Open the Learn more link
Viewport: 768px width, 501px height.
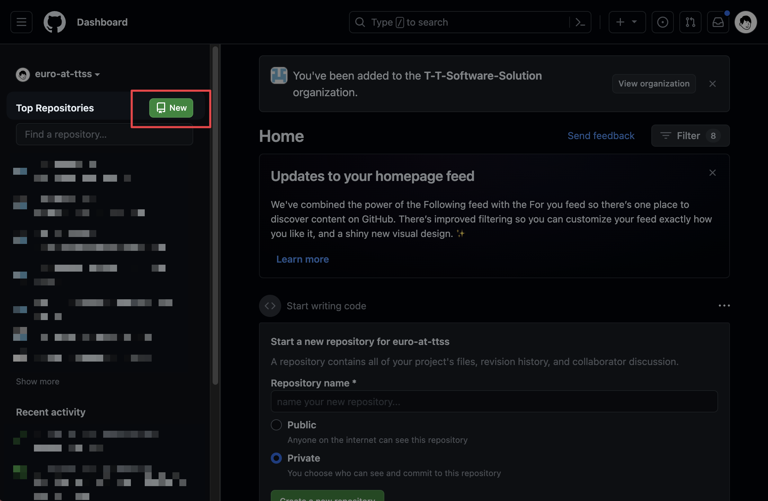[x=302, y=259]
